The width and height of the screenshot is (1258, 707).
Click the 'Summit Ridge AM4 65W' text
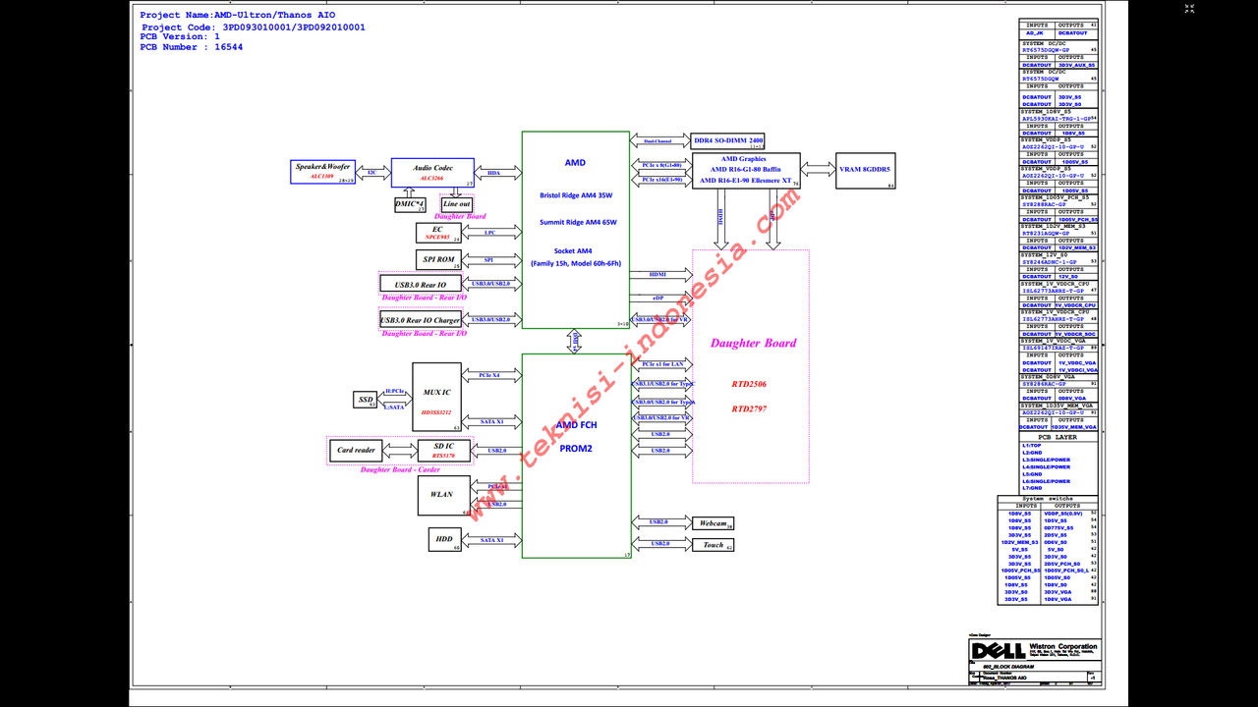[x=576, y=222]
